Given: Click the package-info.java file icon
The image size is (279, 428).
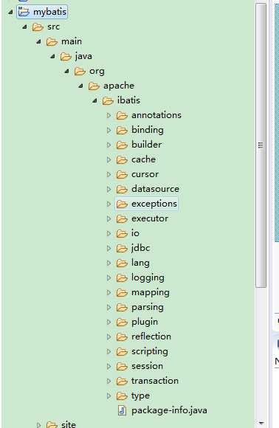Looking at the screenshot, I should [x=122, y=410].
